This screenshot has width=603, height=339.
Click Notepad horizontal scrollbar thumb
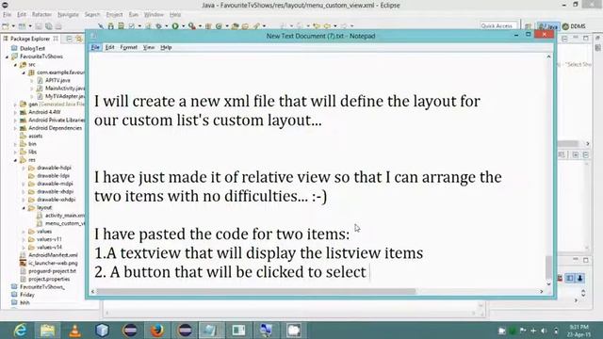click(255, 291)
